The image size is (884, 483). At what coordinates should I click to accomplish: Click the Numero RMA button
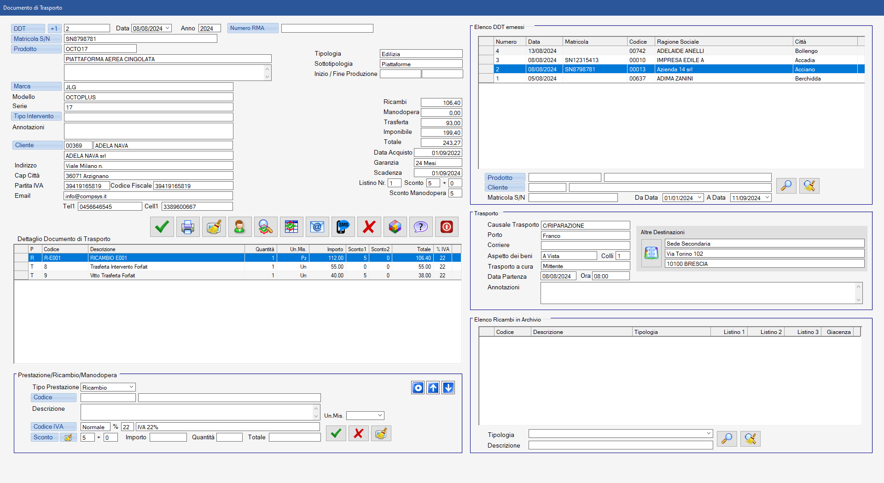click(x=253, y=28)
